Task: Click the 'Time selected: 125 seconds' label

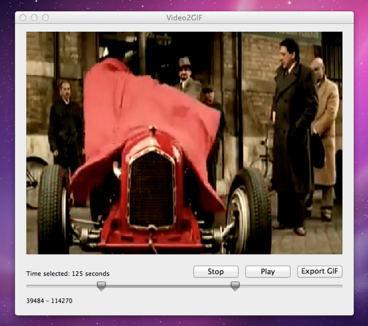Action: (67, 274)
